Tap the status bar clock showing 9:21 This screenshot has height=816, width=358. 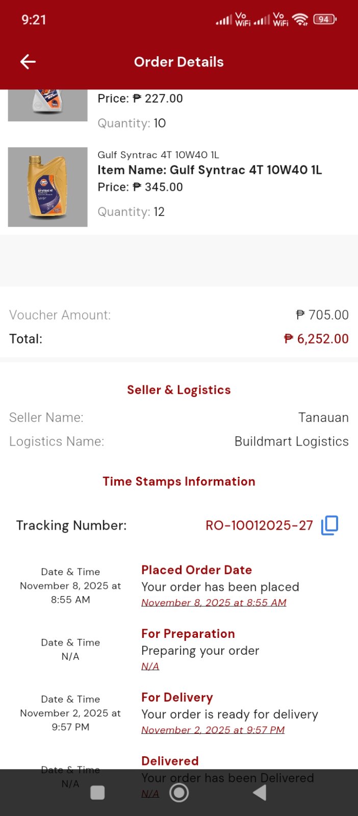coord(34,20)
